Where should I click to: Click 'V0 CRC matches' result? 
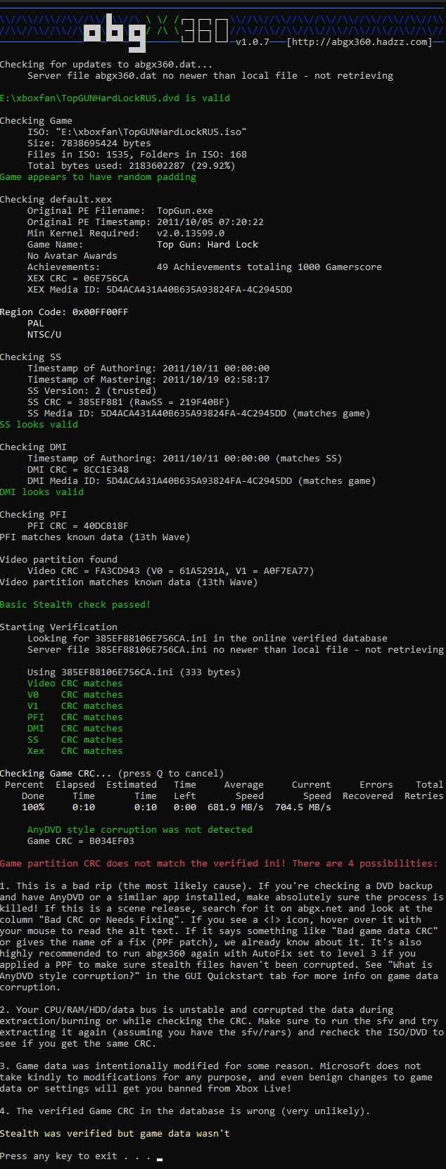click(75, 695)
